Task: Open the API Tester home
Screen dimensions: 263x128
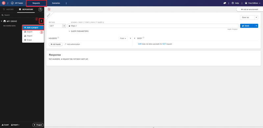Action: (17, 3)
